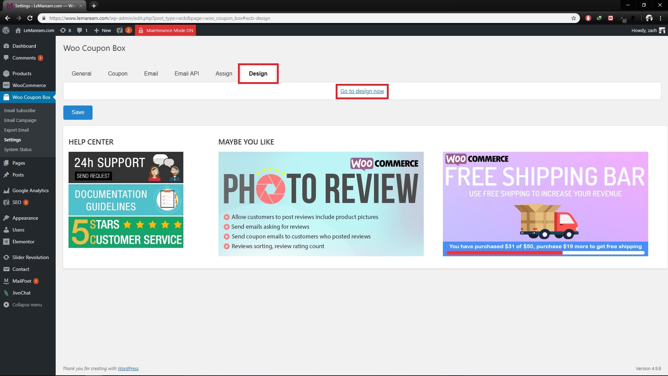Click Chrome profile avatar icon

[649, 18]
